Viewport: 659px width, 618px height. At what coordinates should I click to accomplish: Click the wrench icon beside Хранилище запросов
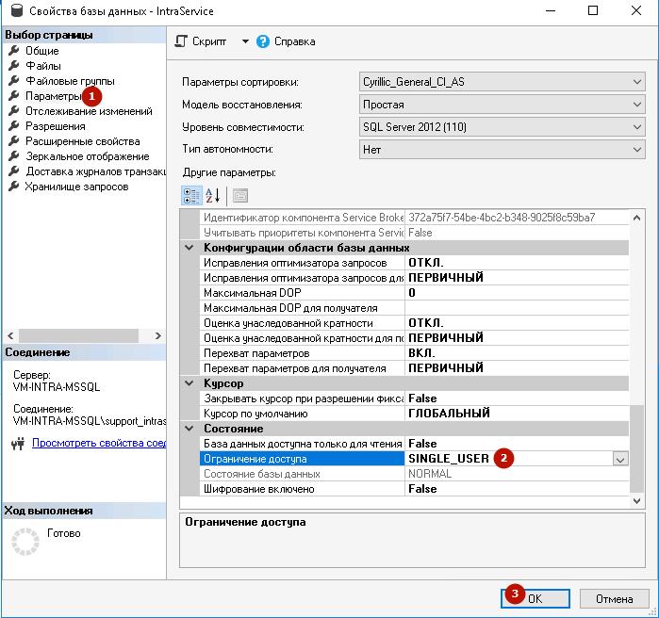(14, 187)
